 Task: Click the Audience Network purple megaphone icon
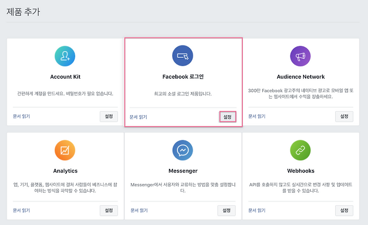click(x=301, y=56)
